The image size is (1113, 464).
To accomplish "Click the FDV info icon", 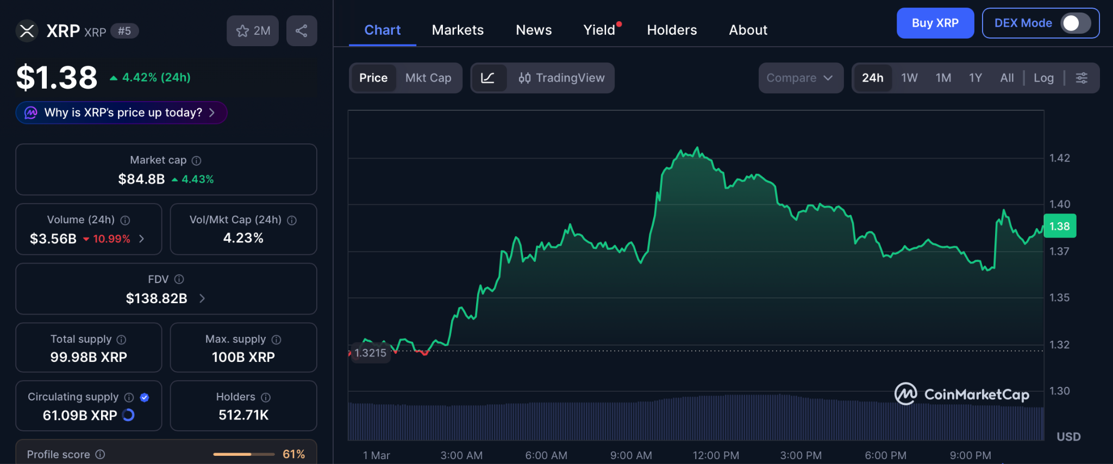I will (x=179, y=279).
